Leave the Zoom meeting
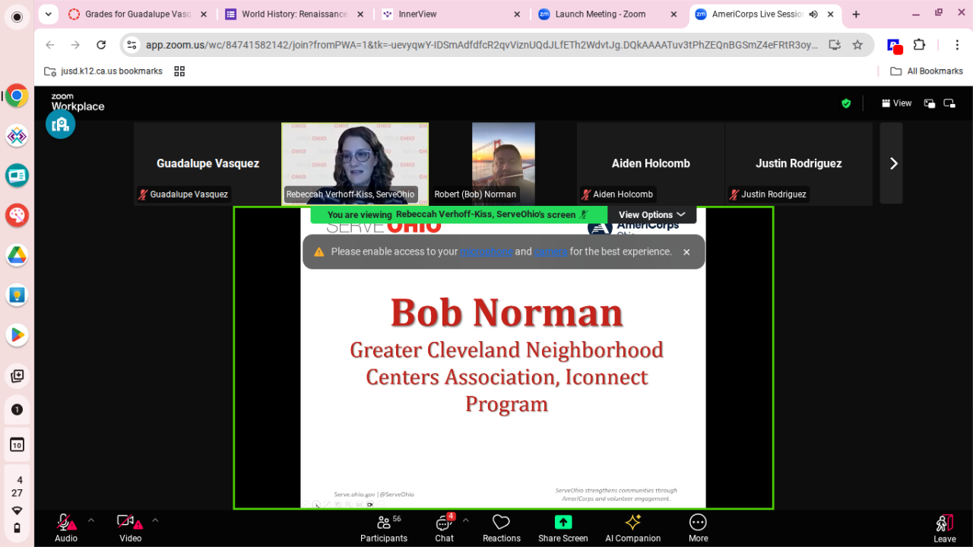The height and width of the screenshot is (547, 973). click(944, 529)
